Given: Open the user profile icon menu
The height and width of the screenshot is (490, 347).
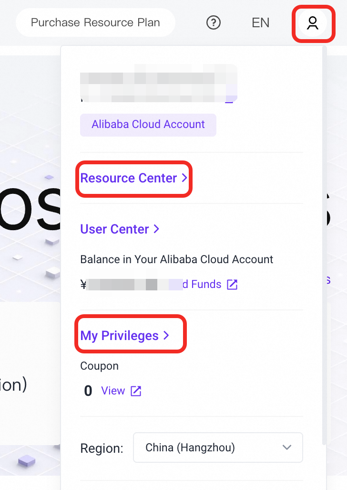Looking at the screenshot, I should coord(313,23).
